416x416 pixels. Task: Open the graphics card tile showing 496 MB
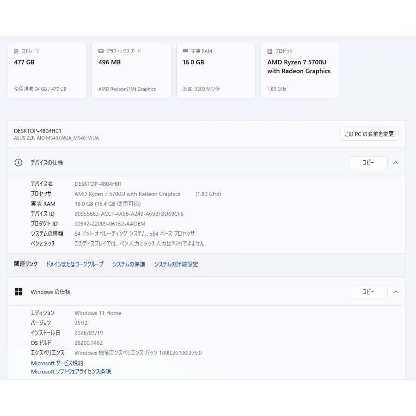(131, 70)
